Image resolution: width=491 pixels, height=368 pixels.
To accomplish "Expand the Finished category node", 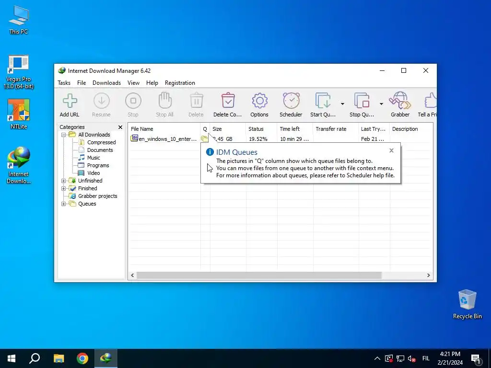I will pyautogui.click(x=64, y=188).
